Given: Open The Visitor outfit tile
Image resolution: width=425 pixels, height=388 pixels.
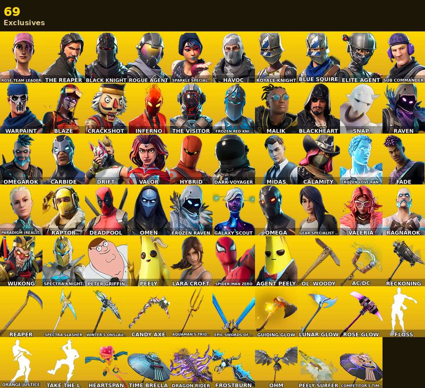Looking at the screenshot, I should tap(191, 108).
